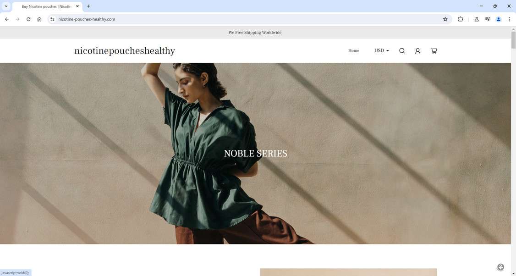Reload the page with refresh icon
The image size is (516, 276).
click(x=28, y=19)
